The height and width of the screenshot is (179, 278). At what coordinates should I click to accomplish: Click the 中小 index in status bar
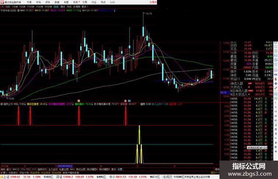click(112, 177)
